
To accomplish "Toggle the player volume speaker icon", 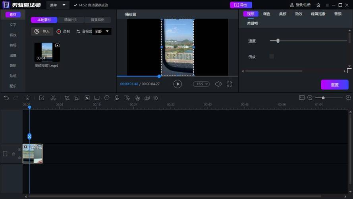I will pos(218,84).
